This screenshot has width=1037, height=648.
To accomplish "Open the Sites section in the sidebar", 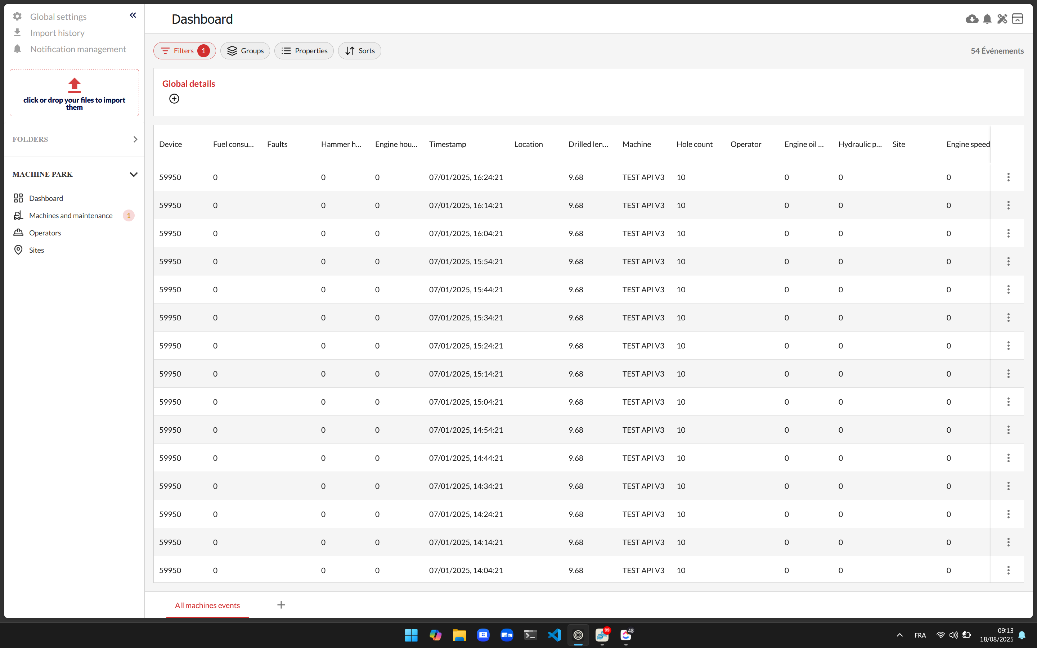I will (36, 250).
